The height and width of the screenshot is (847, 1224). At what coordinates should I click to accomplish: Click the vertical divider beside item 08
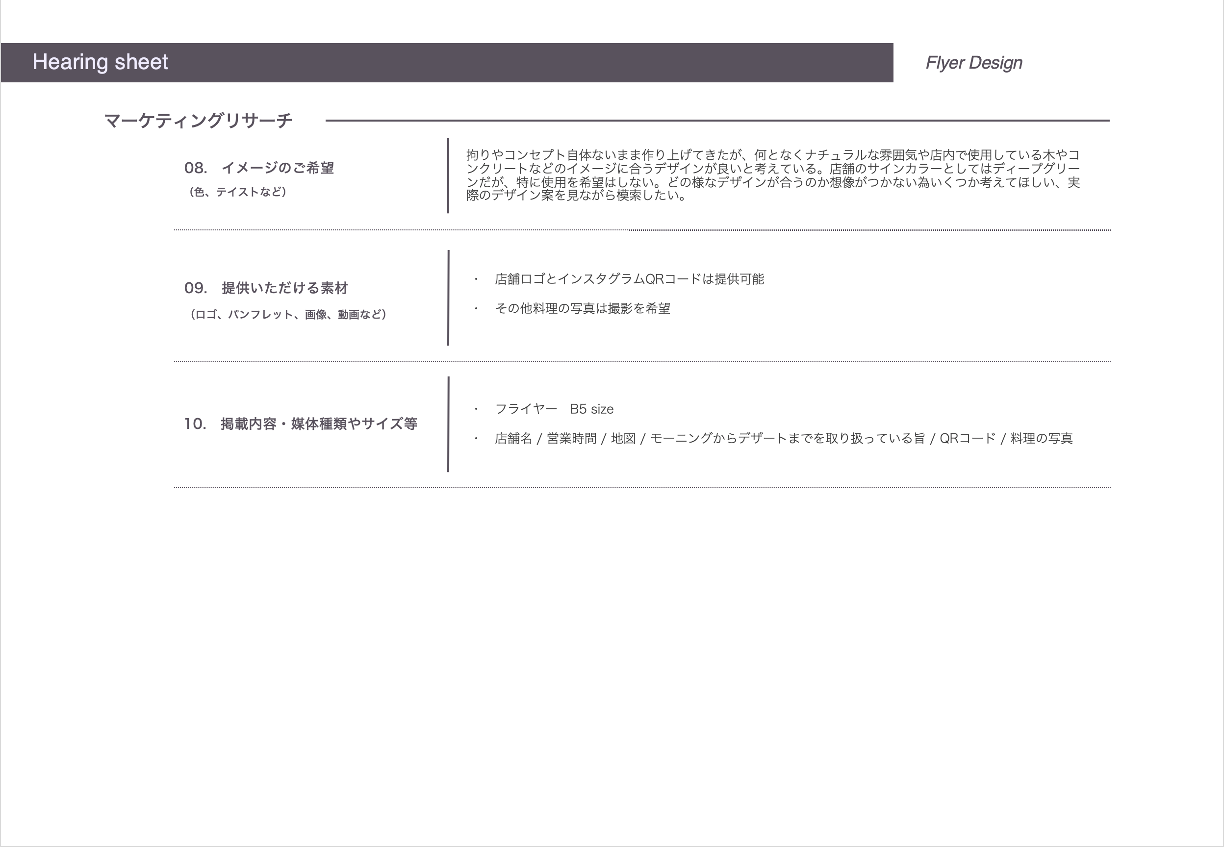pos(448,175)
